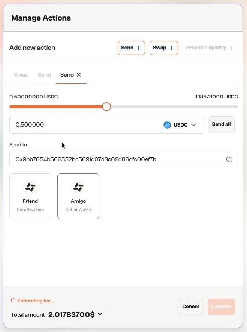247x332 pixels.
Task: Click the Estimating fee spinner icon
Action: 13,301
